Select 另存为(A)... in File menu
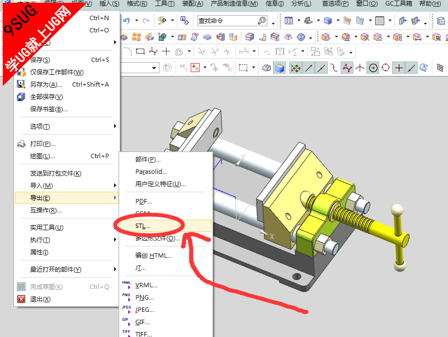The height and width of the screenshot is (337, 448). point(46,84)
